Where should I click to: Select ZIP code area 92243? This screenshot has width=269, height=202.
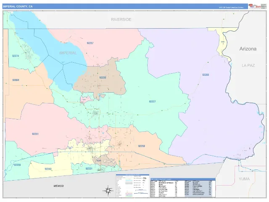pos(48,169)
